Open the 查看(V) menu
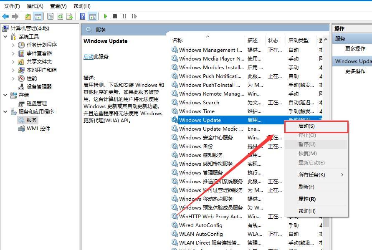 (x=58, y=6)
